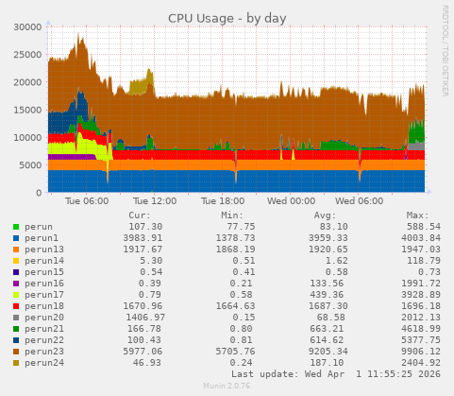Click the perun14 yellow legend swatch
Screen dimensions: 454x396
click(x=16, y=261)
